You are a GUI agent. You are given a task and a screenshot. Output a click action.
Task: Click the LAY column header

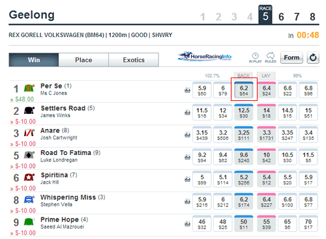click(266, 76)
